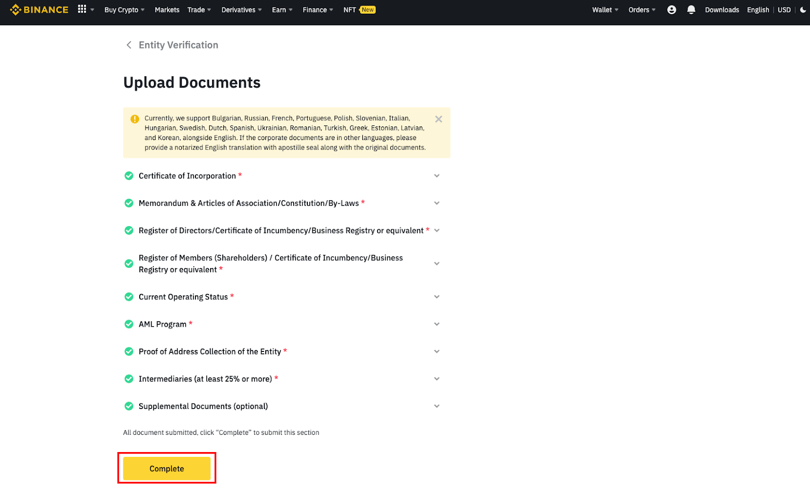Click green checkmark beside AML Program
Screen dimensions: 810x492
click(129, 324)
